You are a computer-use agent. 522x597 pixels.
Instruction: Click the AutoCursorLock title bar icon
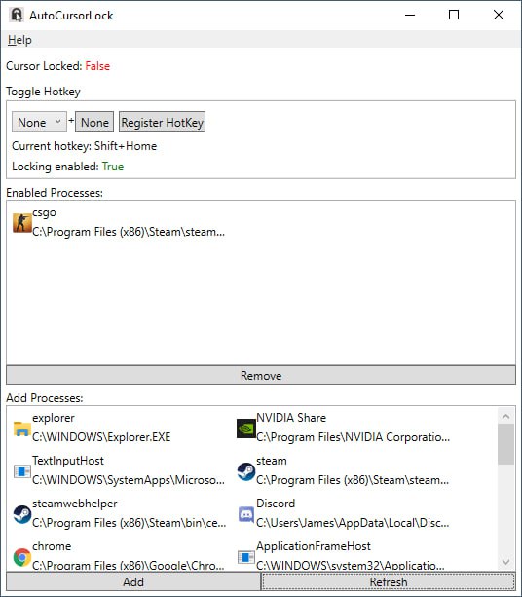coord(17,16)
